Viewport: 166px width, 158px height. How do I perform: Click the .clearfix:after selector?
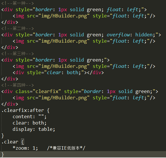[x=23, y=110]
